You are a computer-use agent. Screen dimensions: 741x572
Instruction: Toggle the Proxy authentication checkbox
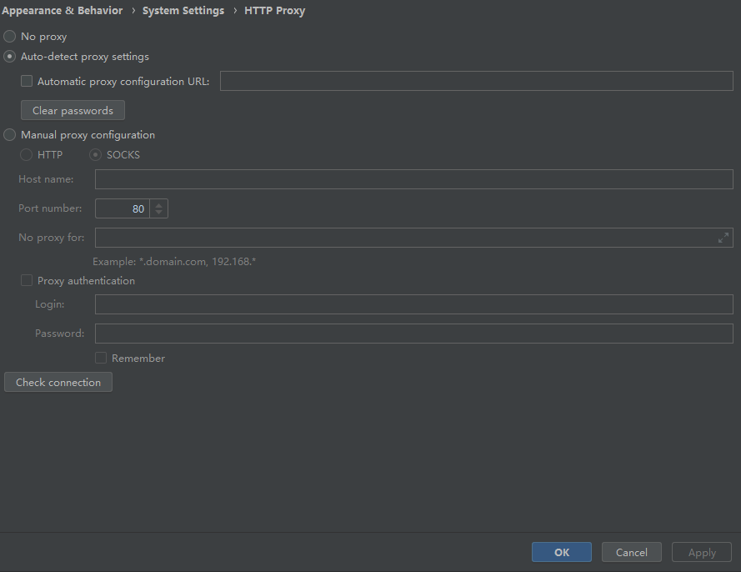point(27,280)
